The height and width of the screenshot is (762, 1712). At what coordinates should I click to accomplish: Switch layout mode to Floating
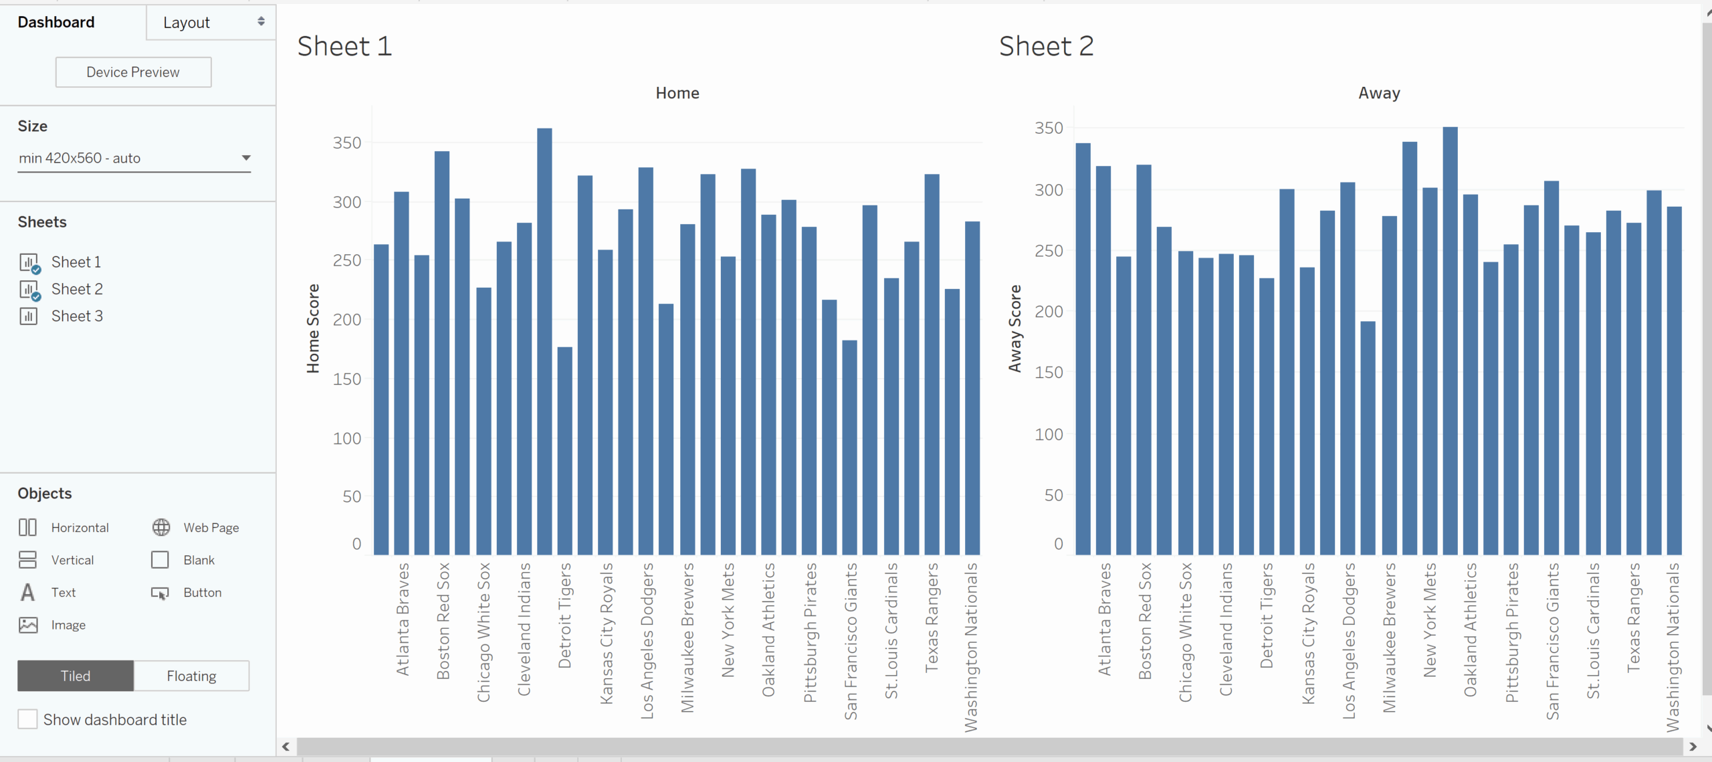click(x=191, y=676)
